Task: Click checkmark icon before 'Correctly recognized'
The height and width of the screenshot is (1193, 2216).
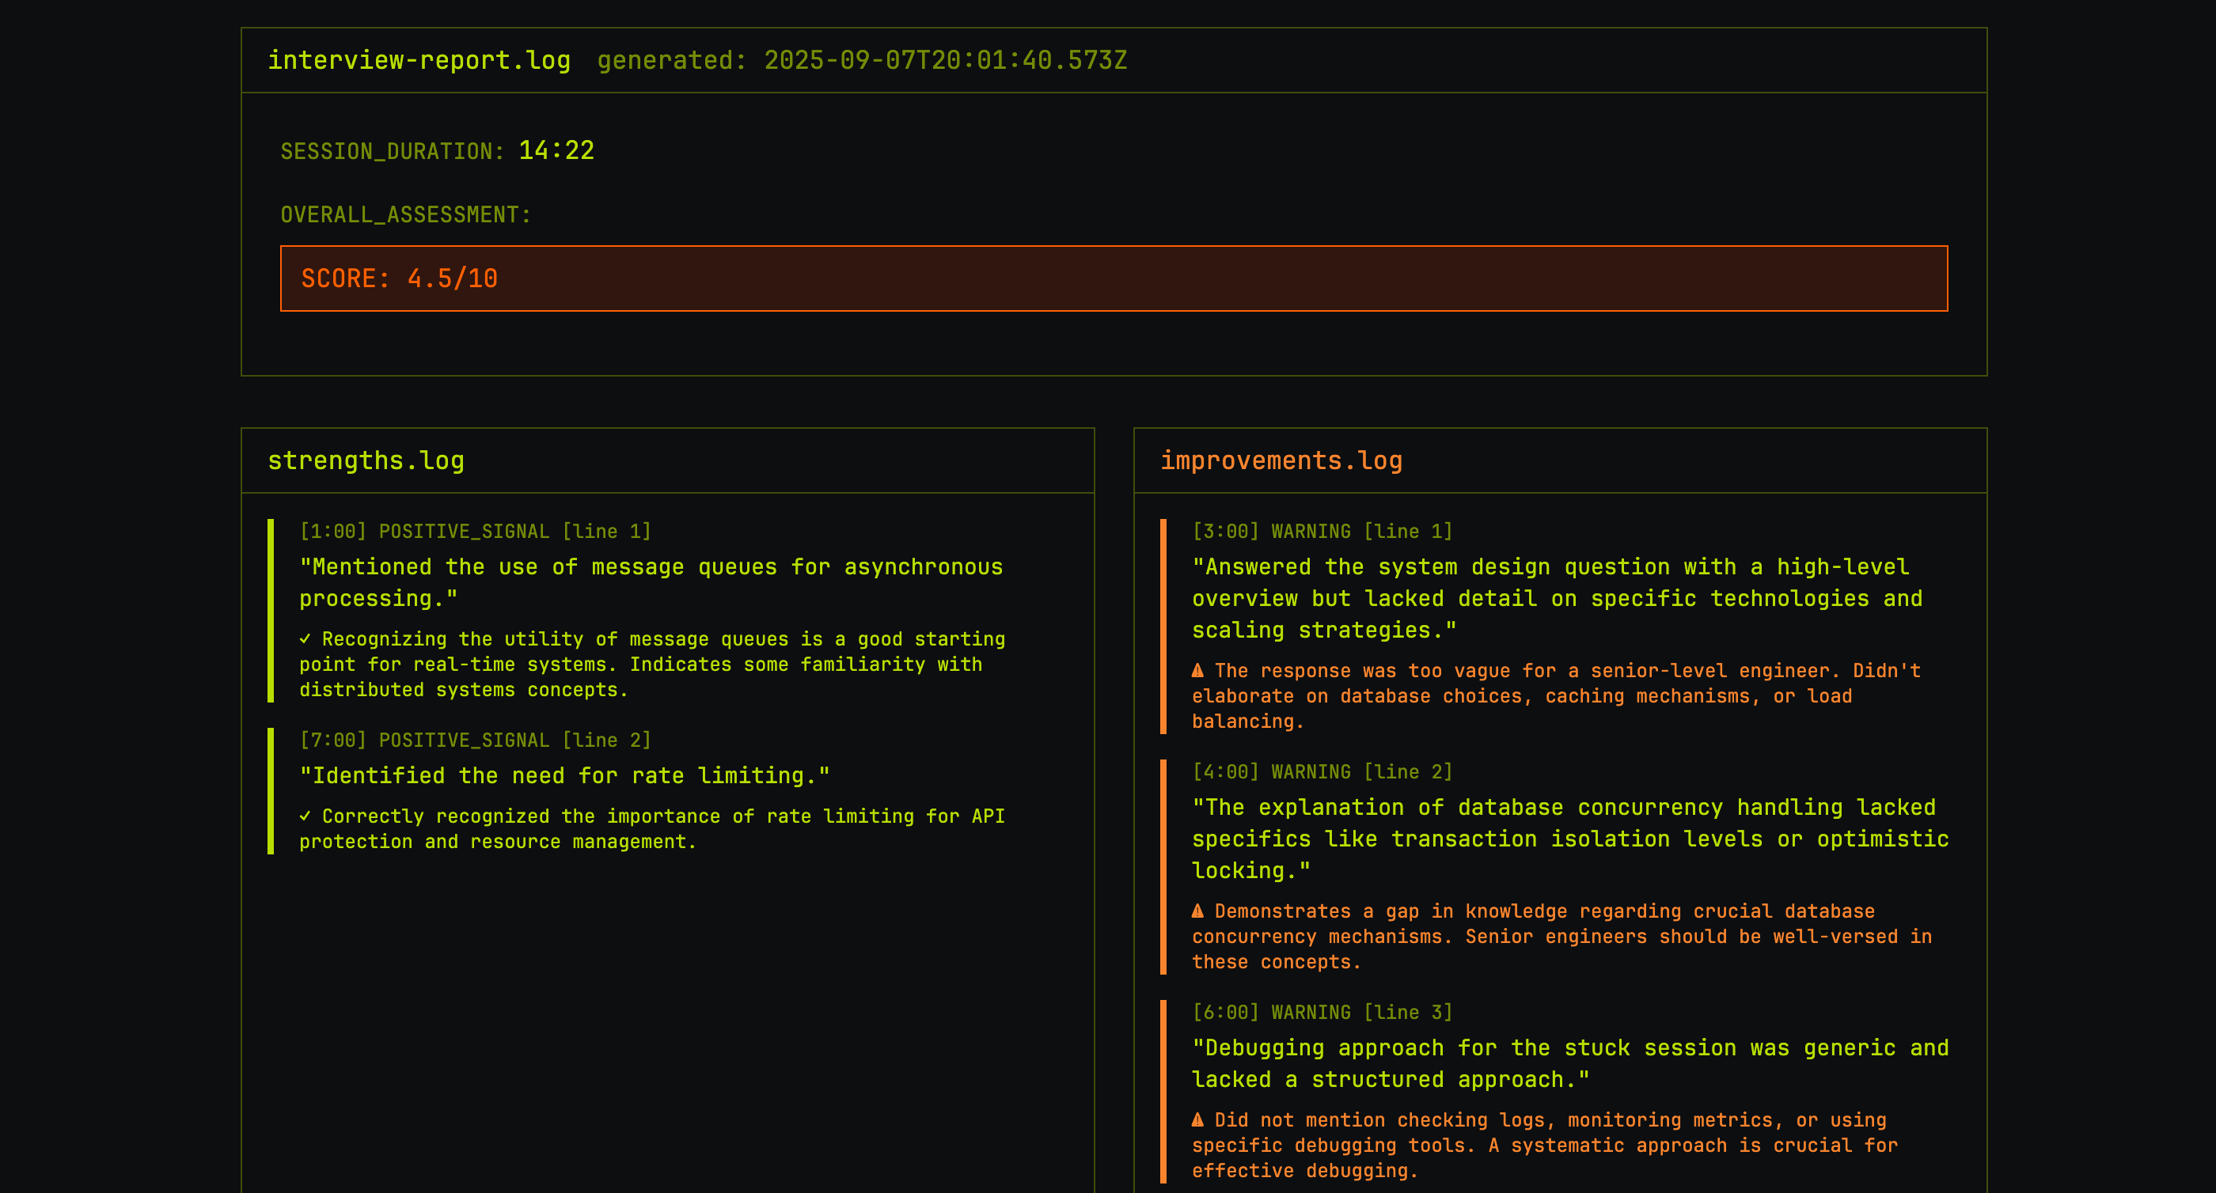Action: tap(305, 816)
